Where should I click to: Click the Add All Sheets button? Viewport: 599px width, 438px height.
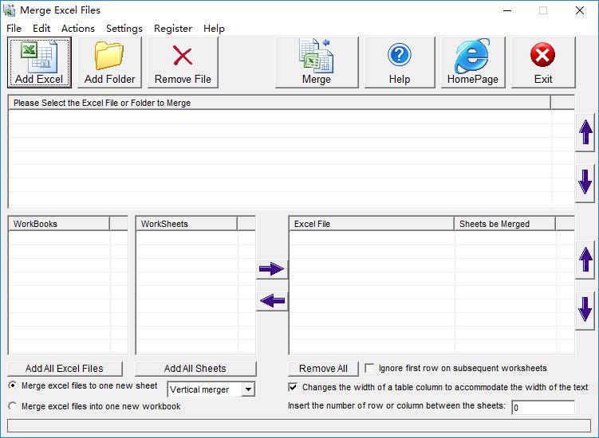click(195, 369)
